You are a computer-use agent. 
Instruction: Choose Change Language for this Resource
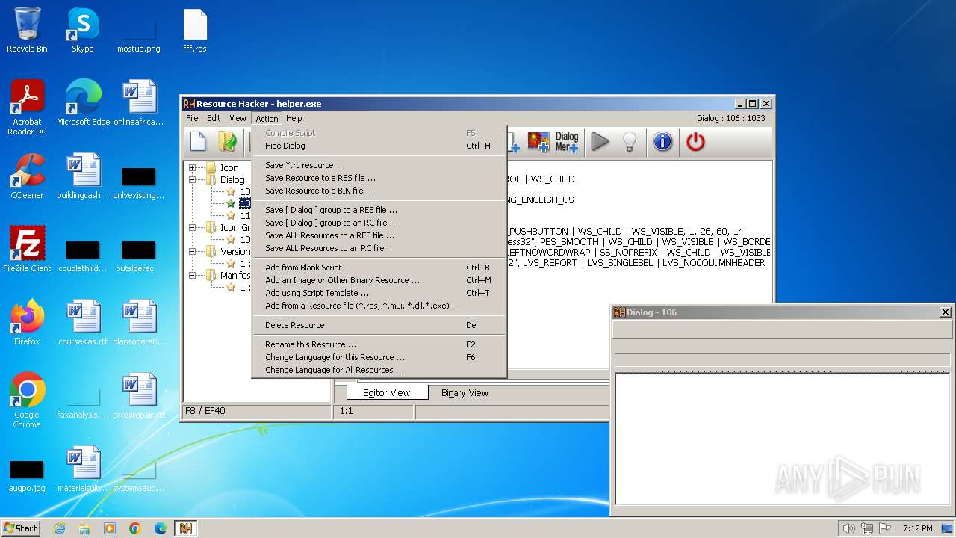tap(379, 357)
